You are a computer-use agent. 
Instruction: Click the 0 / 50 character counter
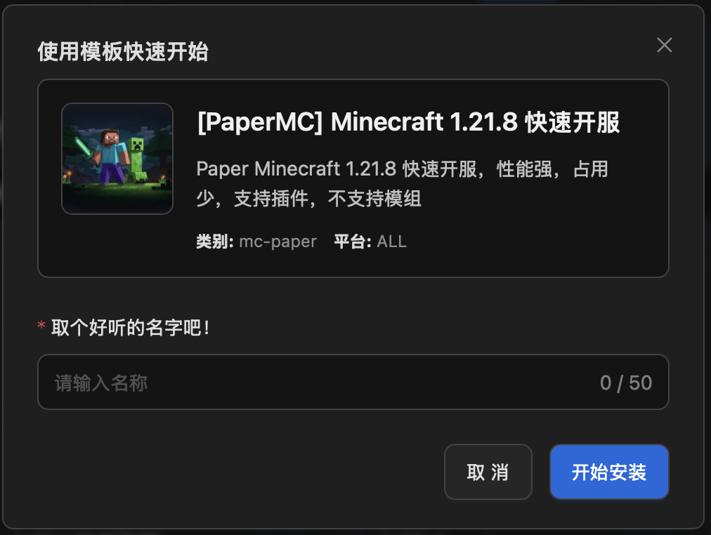(x=625, y=383)
